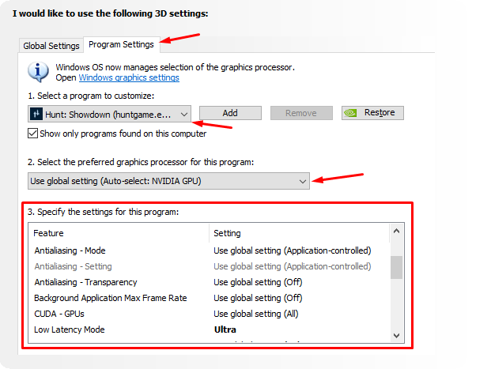Viewport: 491px width, 369px height.
Task: Click the Ultra value for Low Latency
Action: pos(225,329)
